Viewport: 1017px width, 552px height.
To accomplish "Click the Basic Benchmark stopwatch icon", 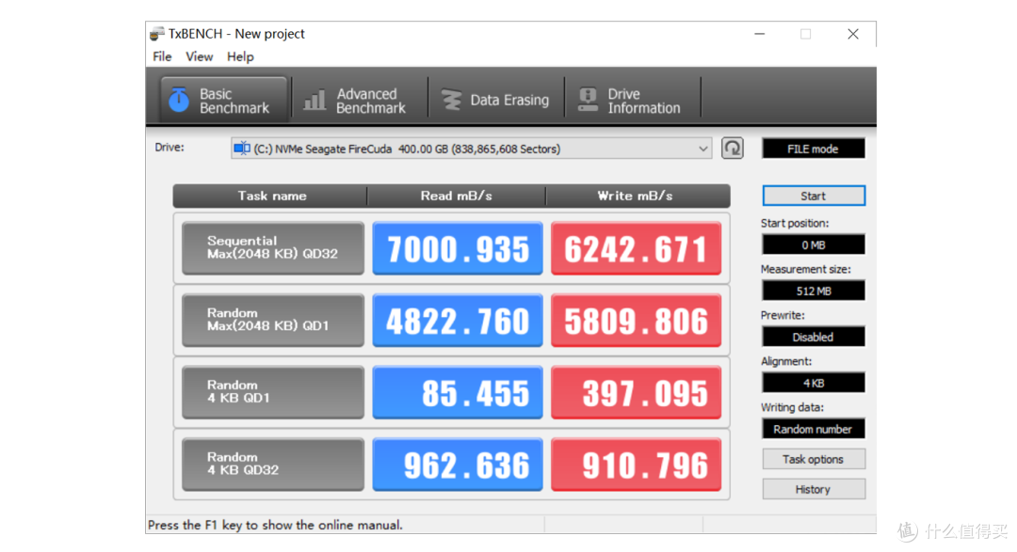I will (x=179, y=100).
